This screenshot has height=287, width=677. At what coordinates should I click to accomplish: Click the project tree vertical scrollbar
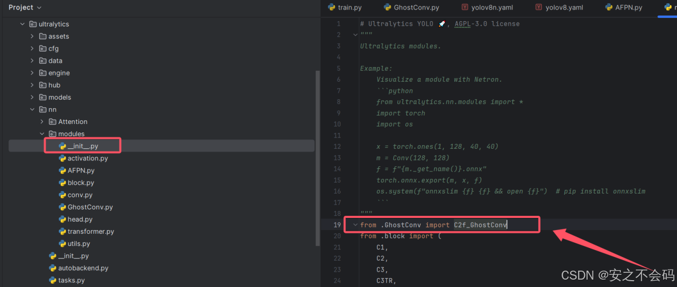click(x=318, y=158)
